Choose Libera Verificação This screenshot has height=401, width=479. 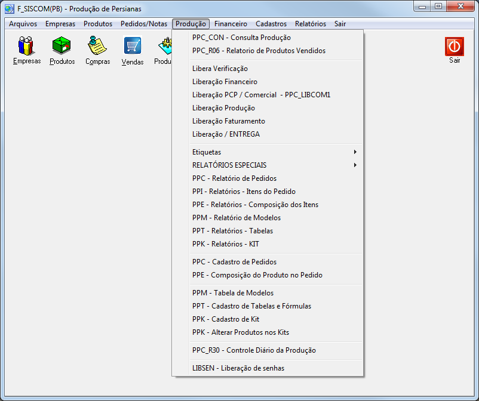pos(277,69)
